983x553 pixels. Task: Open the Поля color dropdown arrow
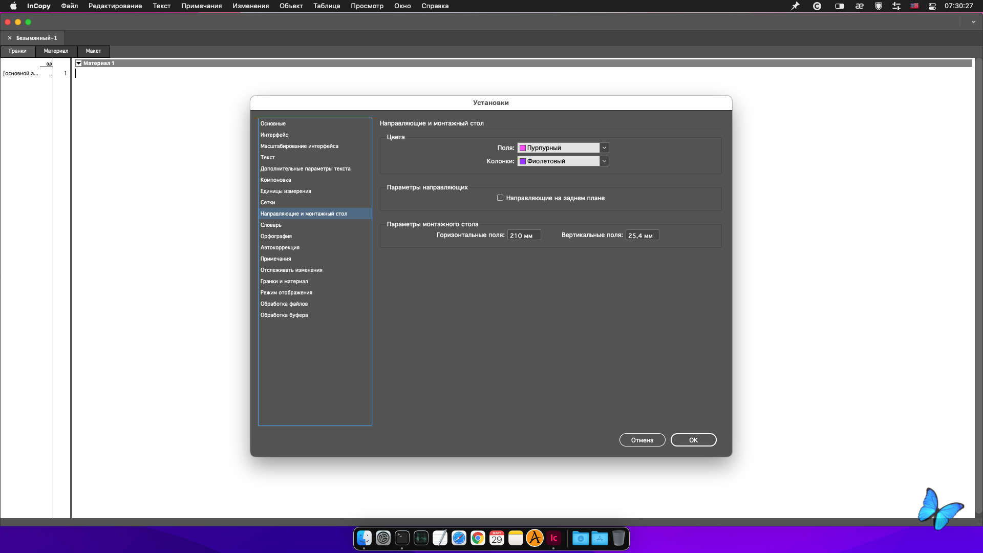point(604,148)
